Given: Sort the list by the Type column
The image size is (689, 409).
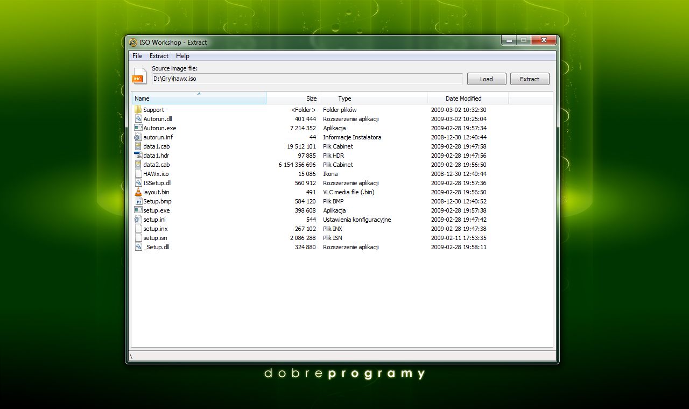Looking at the screenshot, I should (374, 98).
